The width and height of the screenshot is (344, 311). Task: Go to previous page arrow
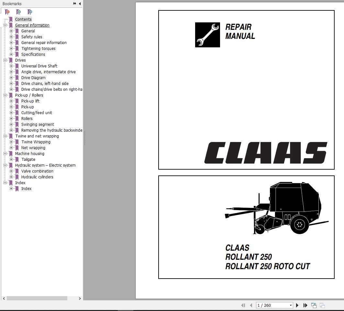(x=251, y=305)
